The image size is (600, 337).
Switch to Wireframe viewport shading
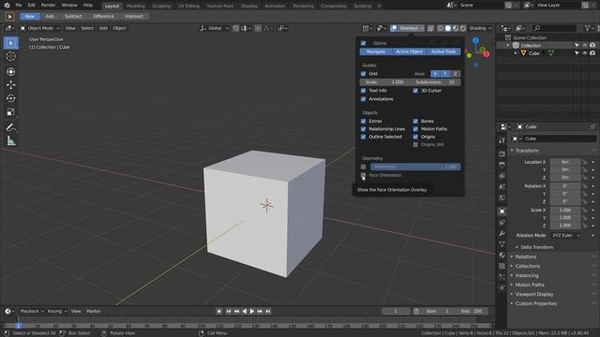pyautogui.click(x=441, y=28)
